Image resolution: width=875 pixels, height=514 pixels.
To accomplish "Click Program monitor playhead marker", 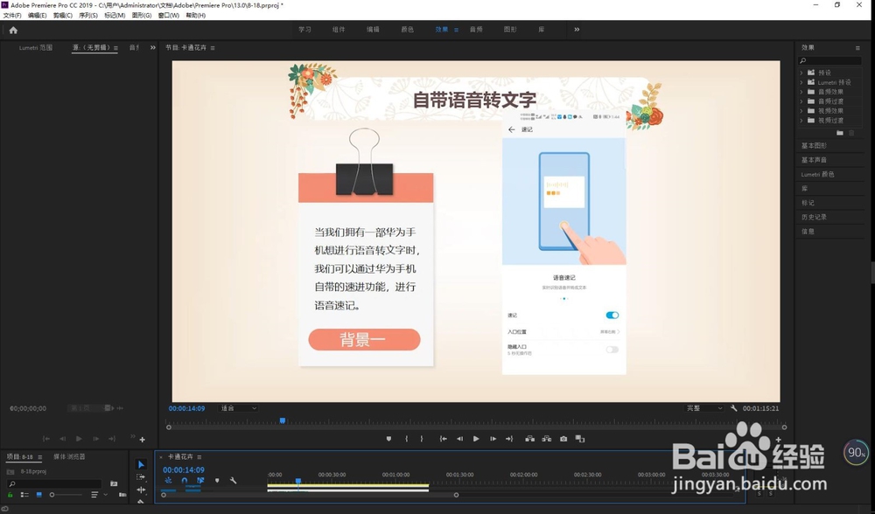I will click(283, 420).
